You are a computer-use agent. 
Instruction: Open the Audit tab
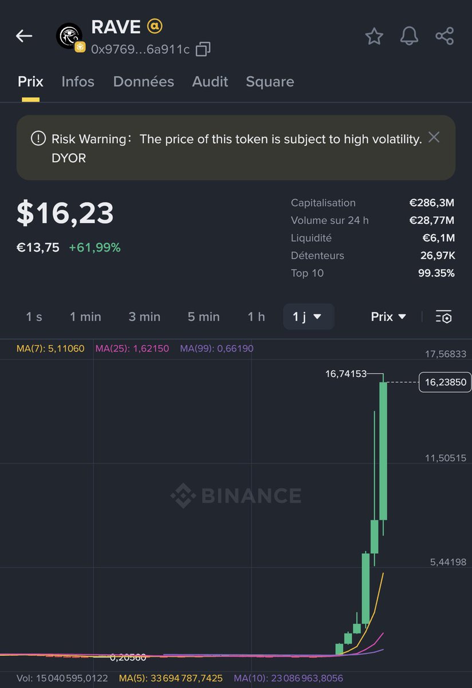210,81
